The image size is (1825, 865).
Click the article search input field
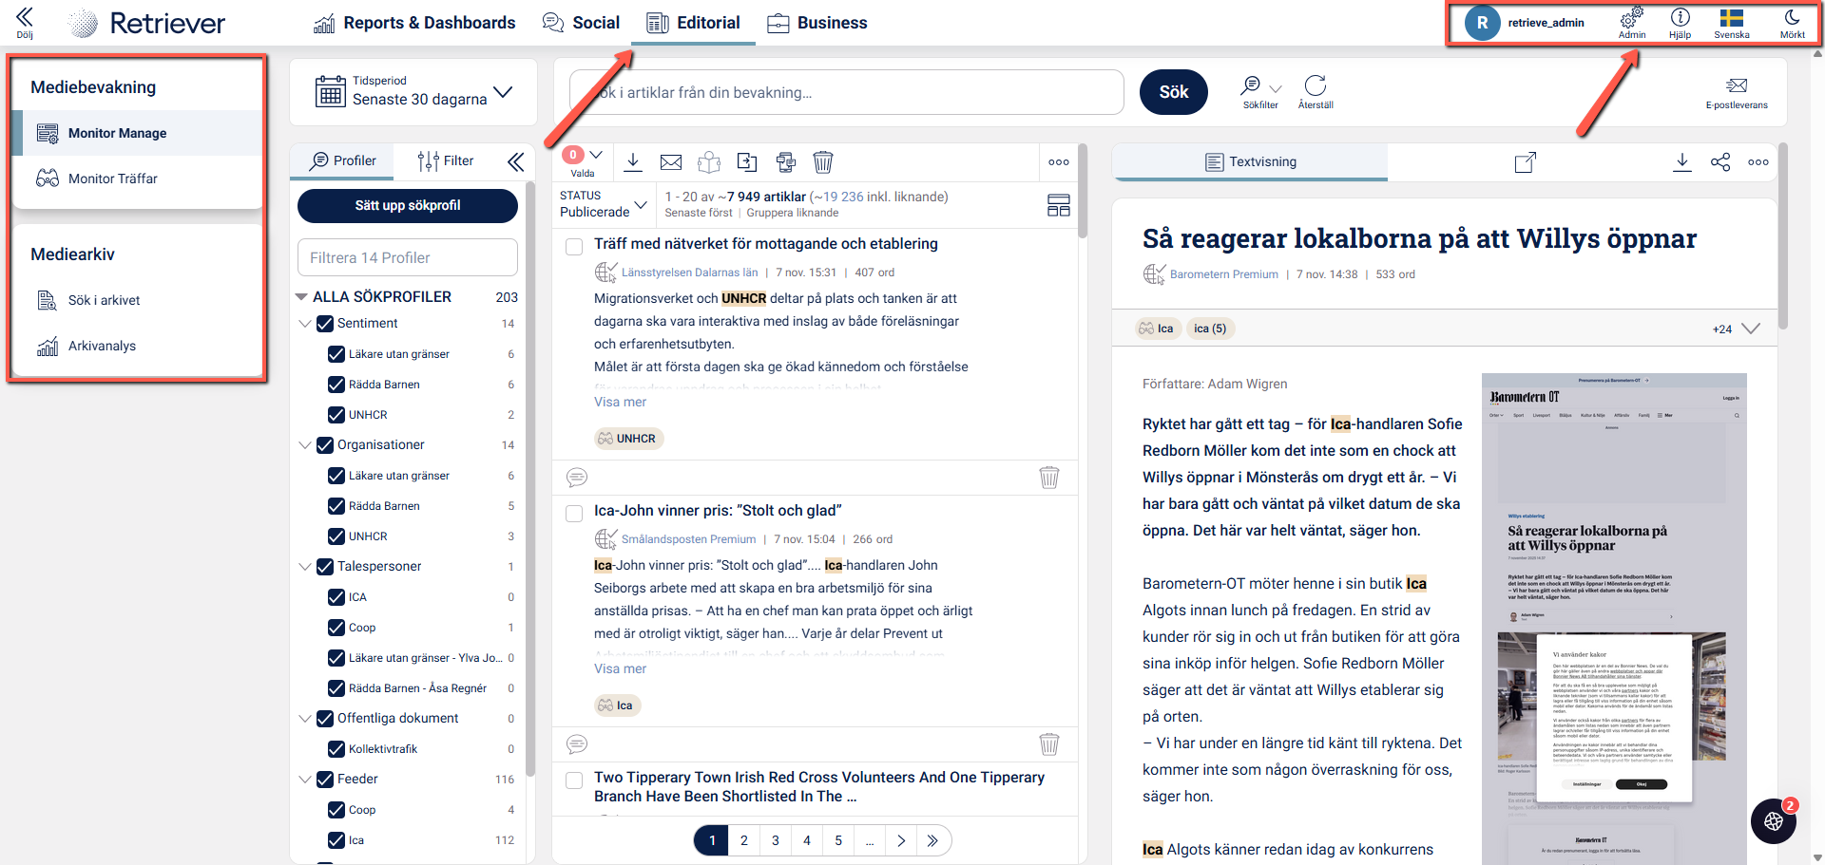click(847, 92)
